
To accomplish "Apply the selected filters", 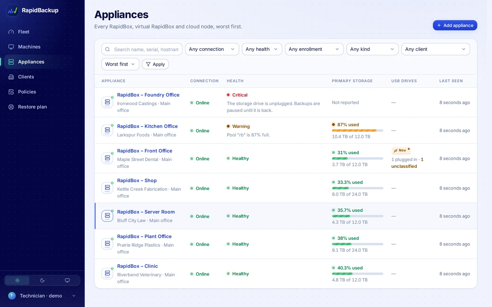I will pos(155,64).
